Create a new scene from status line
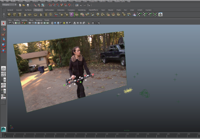The image size is (200, 139). coord(20,5)
